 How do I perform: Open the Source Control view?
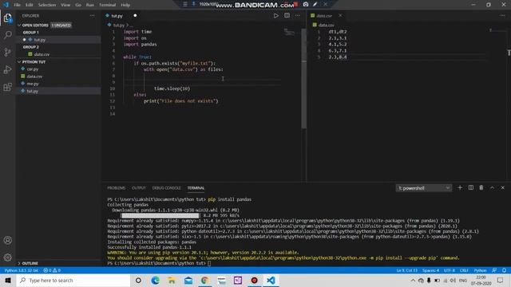click(7, 52)
